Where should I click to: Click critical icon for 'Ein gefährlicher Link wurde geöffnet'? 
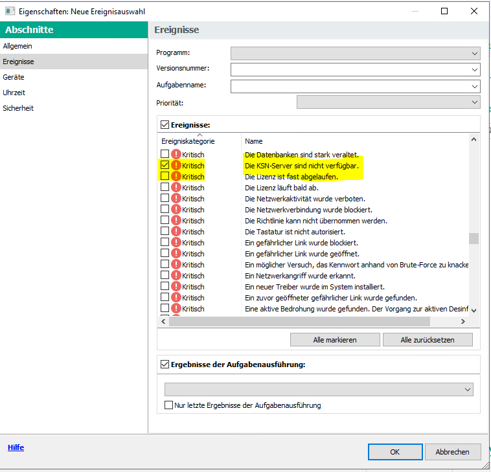pos(176,253)
